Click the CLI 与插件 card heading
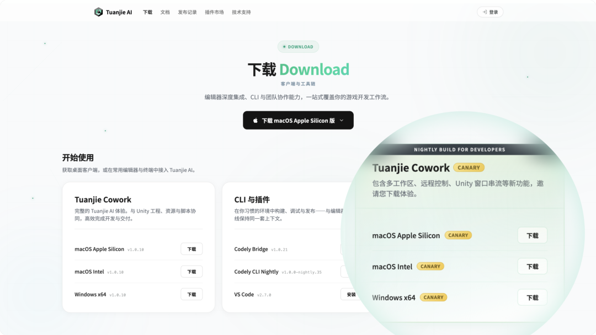The height and width of the screenshot is (335, 596). (252, 199)
